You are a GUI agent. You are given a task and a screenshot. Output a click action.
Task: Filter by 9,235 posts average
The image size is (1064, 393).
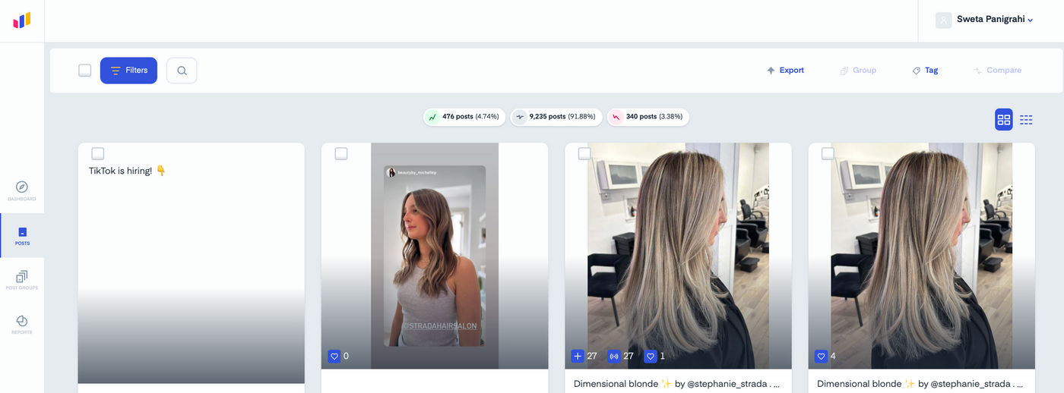pos(556,117)
